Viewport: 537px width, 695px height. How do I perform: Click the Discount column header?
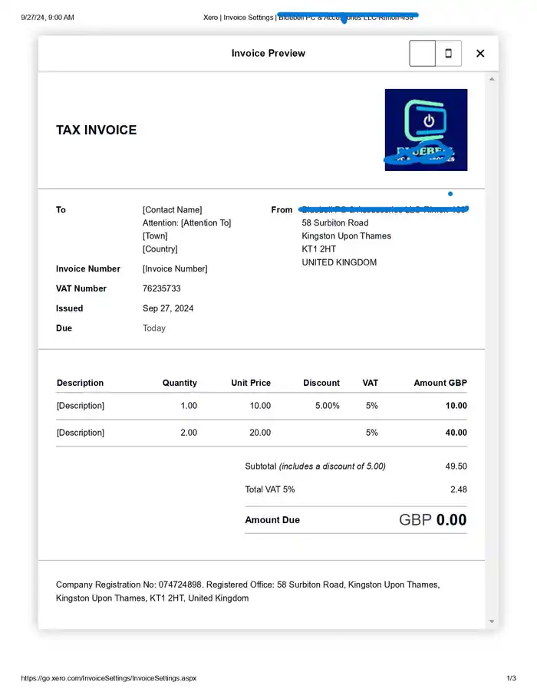(321, 383)
